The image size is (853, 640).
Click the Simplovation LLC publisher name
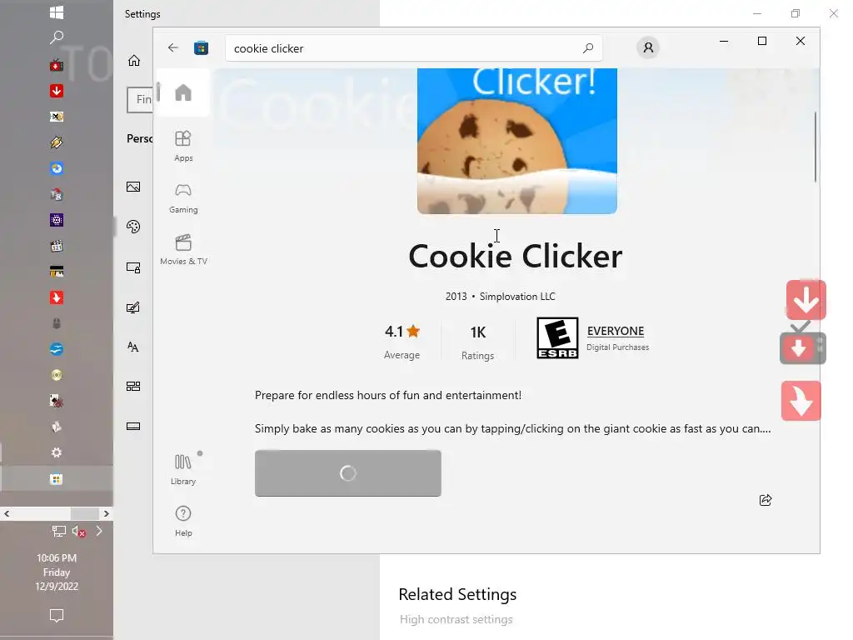pyautogui.click(x=517, y=297)
